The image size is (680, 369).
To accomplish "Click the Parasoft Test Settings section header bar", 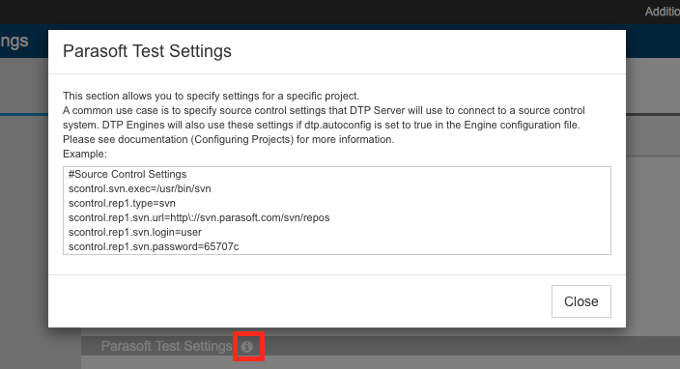I will (381, 346).
